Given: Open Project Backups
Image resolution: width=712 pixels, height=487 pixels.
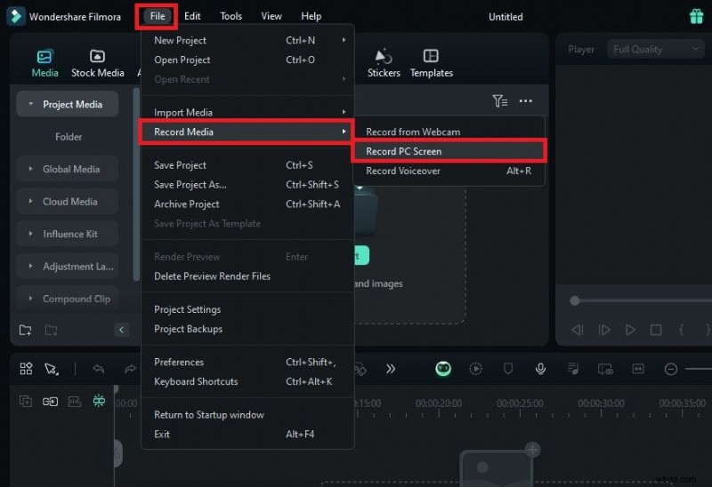Looking at the screenshot, I should 247,329.
